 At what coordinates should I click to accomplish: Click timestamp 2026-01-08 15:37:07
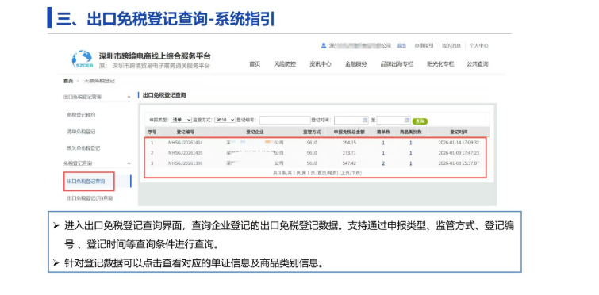(x=459, y=163)
